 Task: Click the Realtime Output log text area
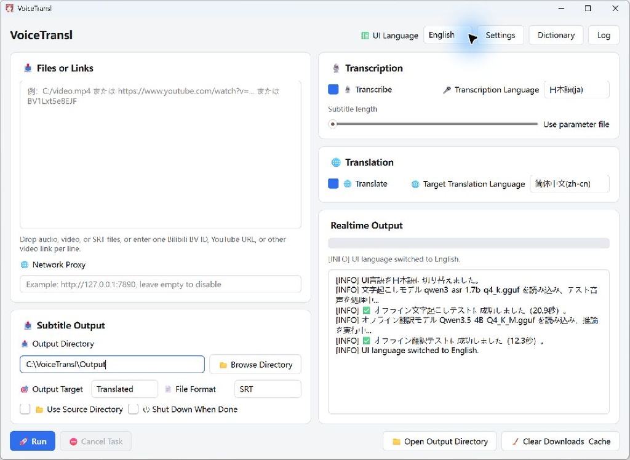coord(468,341)
